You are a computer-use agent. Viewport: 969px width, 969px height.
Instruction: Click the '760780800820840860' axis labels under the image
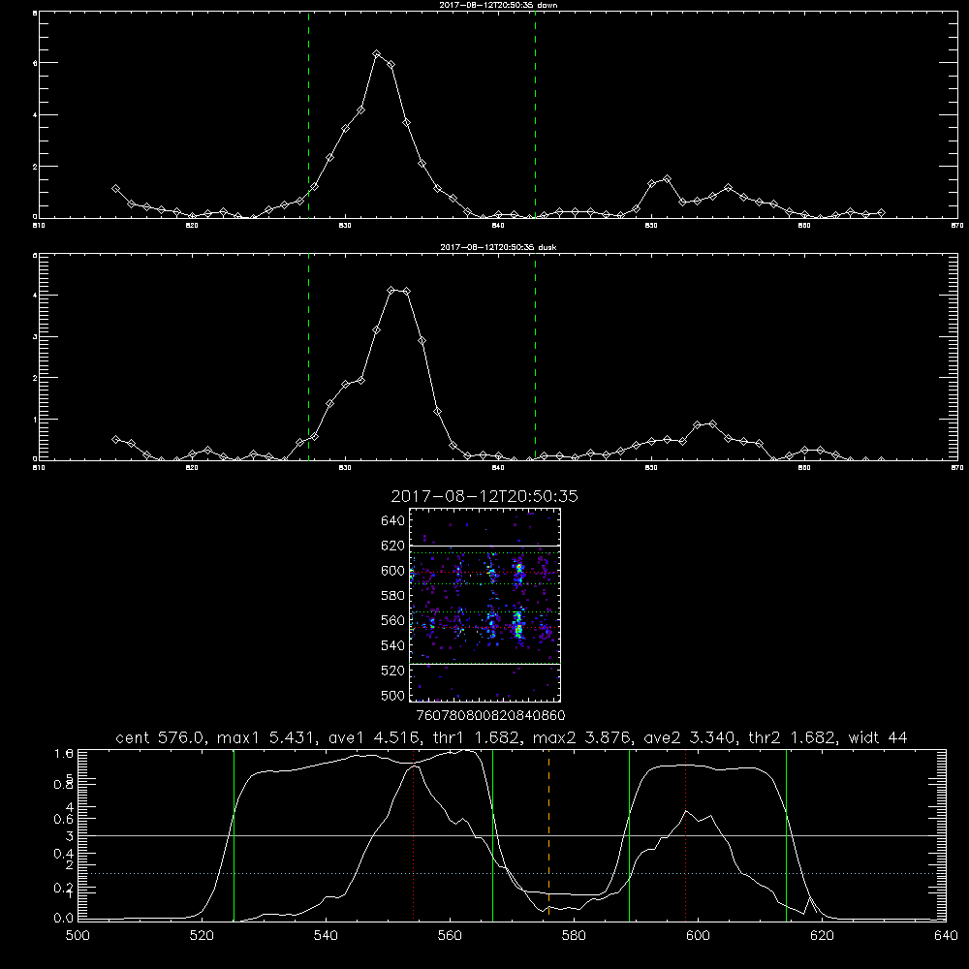[490, 716]
